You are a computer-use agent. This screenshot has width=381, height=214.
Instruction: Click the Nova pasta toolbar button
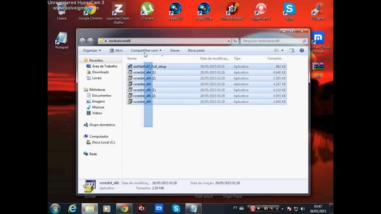tap(196, 51)
